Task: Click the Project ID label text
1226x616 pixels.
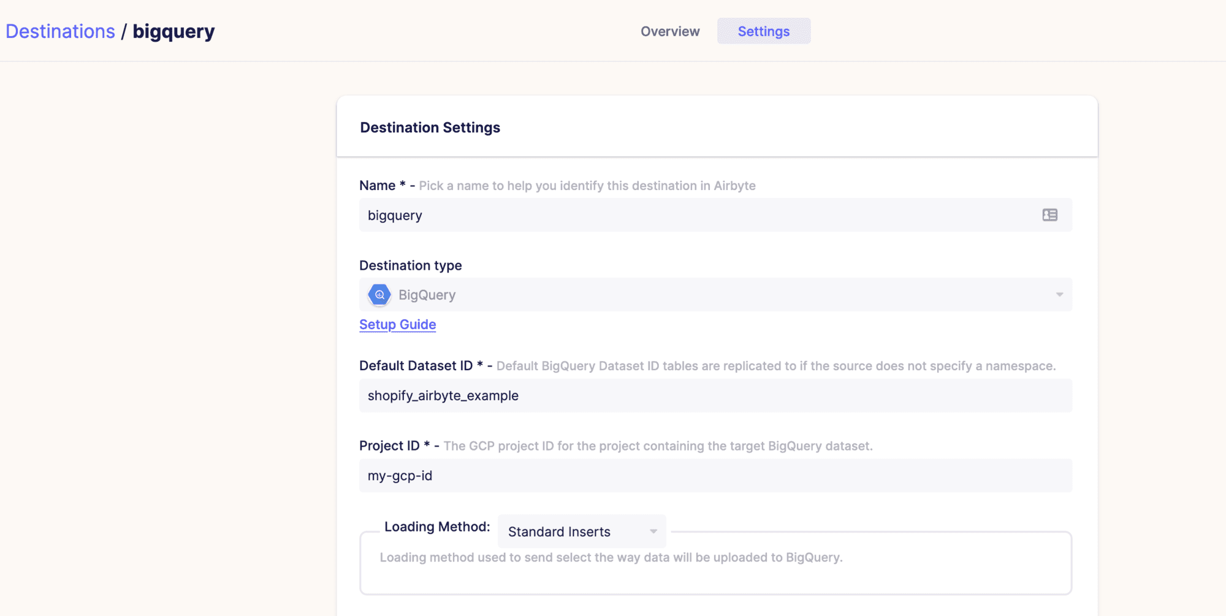Action: point(389,446)
